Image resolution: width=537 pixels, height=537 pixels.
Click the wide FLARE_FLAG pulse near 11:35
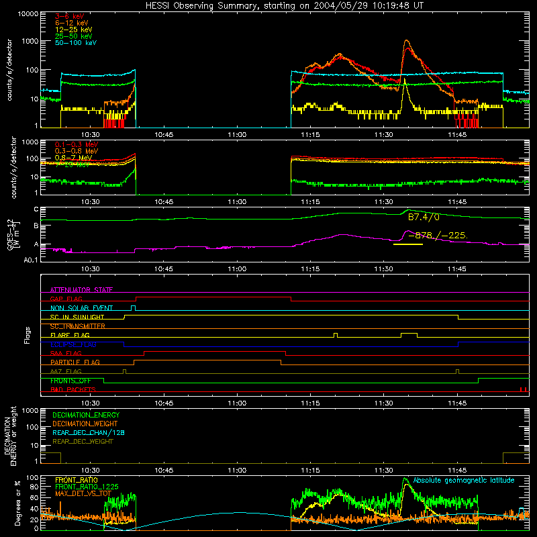coord(409,335)
